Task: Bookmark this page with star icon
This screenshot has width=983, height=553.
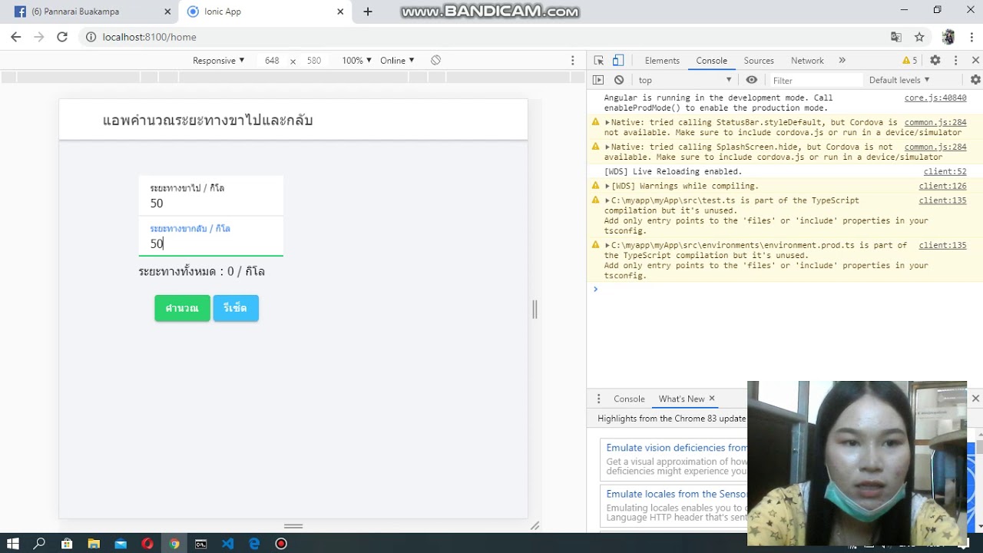Action: click(x=919, y=37)
